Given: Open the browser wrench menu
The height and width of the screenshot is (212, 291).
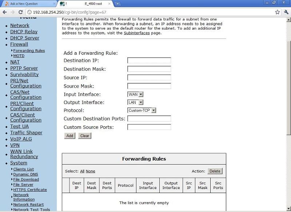Looking at the screenshot, I should point(286,12).
